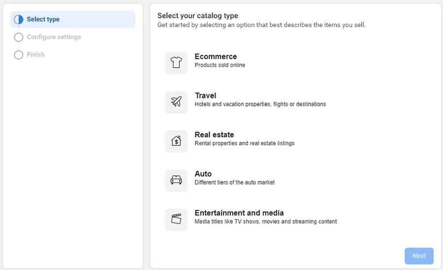The image size is (443, 270).
Task: Select the Travel airplane icon
Action: pos(176,102)
